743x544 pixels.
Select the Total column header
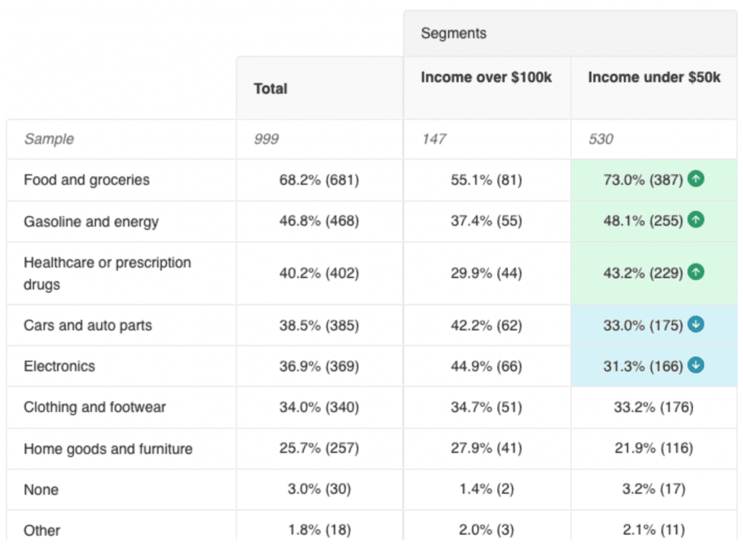click(271, 88)
